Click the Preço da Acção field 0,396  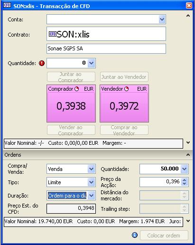pyautogui.click(x=160, y=182)
